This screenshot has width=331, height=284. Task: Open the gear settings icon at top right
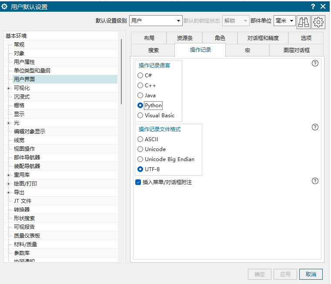coord(319,21)
